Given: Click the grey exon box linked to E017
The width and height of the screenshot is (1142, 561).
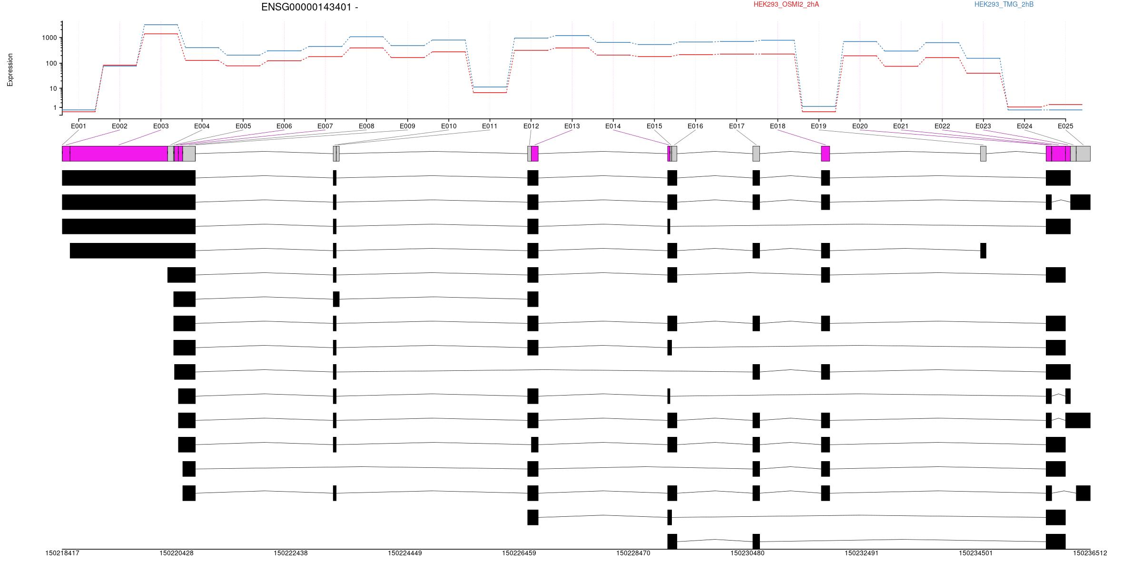Looking at the screenshot, I should tap(756, 154).
